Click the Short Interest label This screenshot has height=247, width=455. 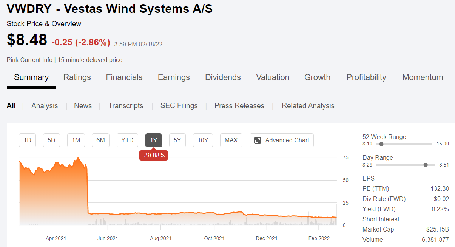pyautogui.click(x=381, y=219)
